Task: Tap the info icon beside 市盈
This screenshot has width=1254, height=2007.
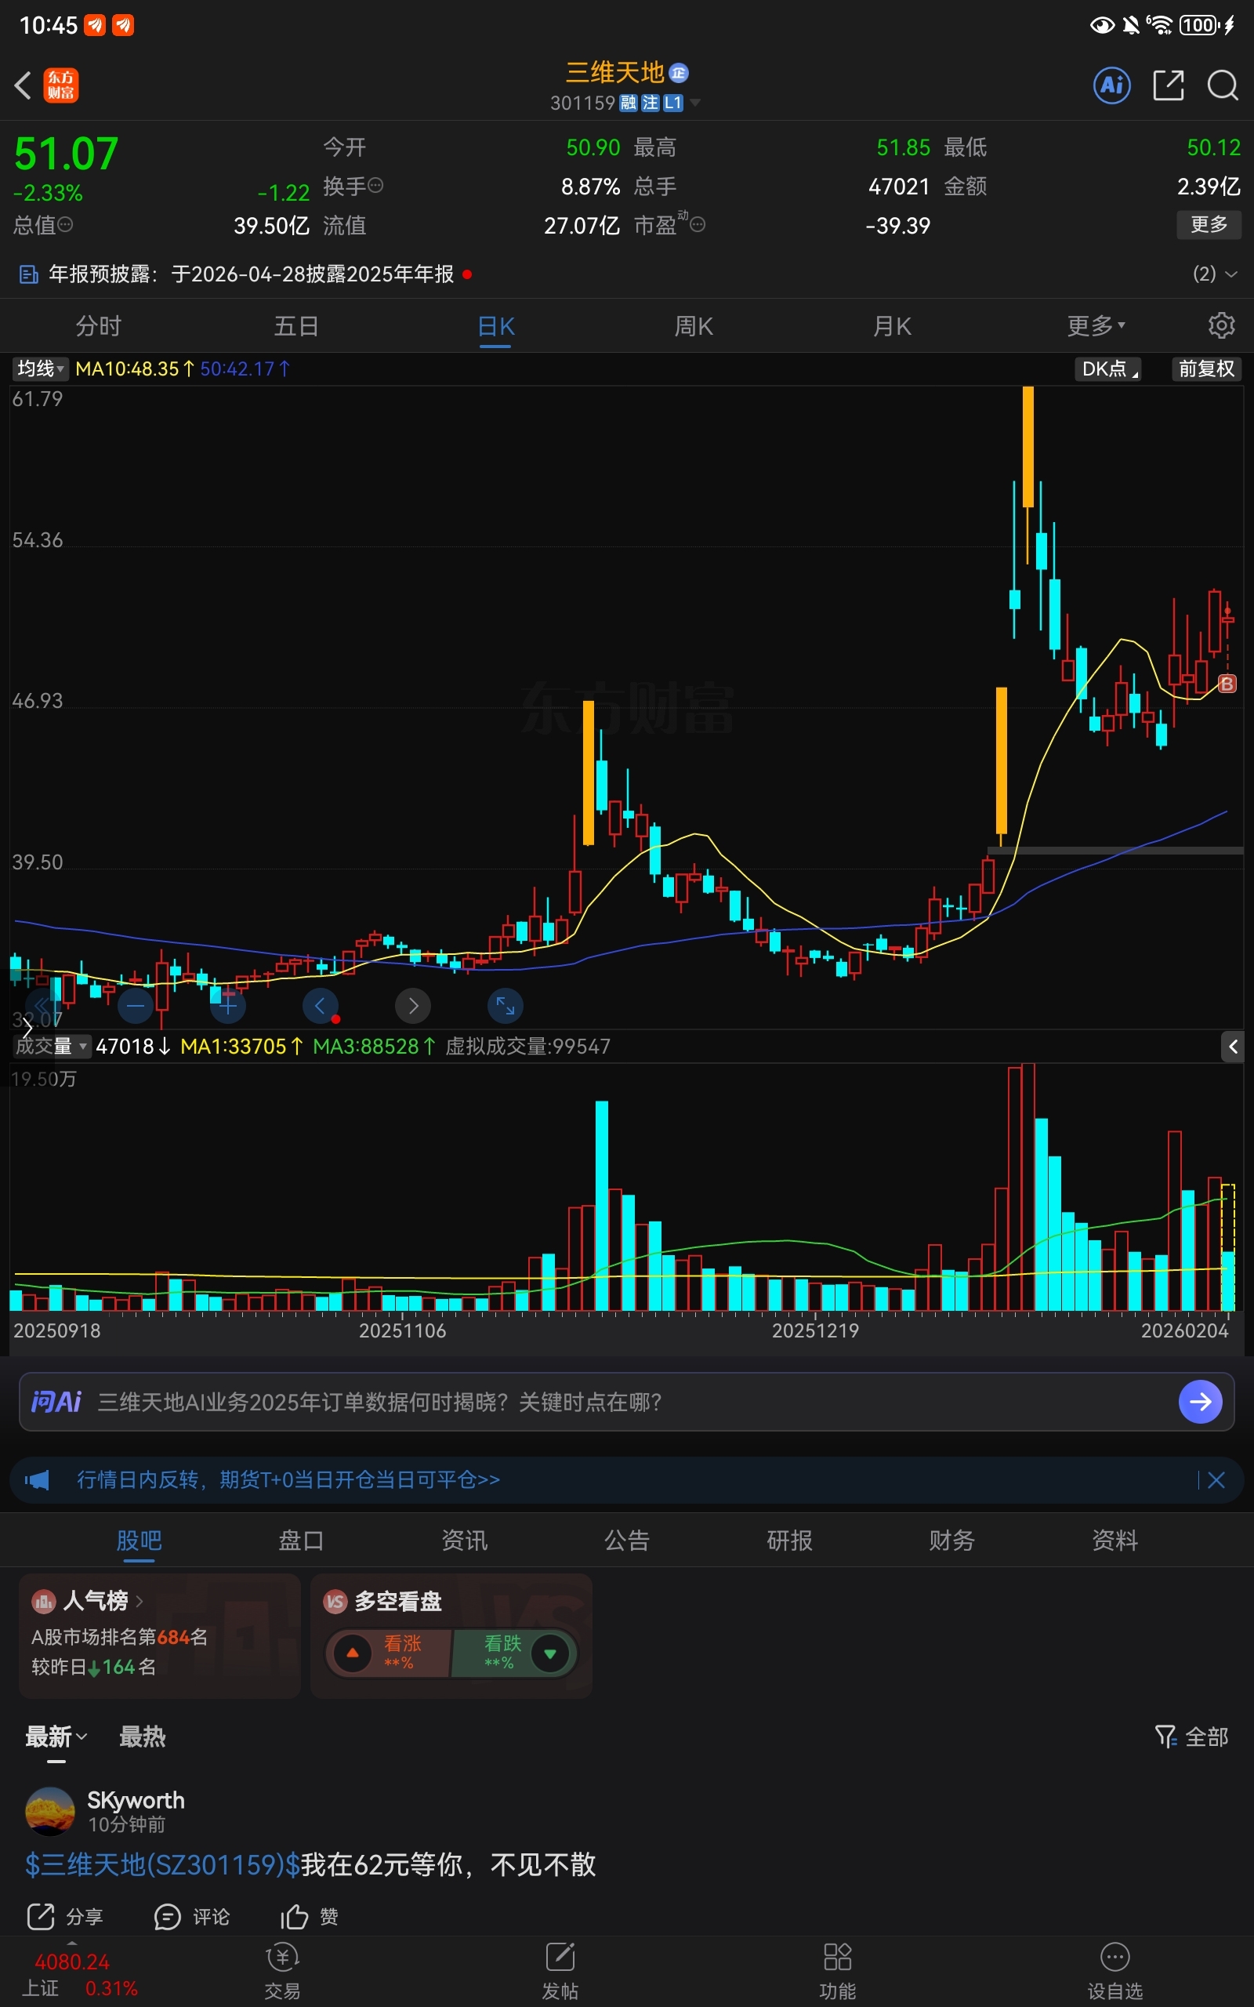Action: click(x=698, y=225)
